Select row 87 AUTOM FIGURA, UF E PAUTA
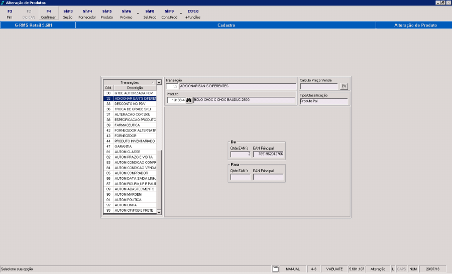This screenshot has height=274, width=452. pyautogui.click(x=130, y=184)
